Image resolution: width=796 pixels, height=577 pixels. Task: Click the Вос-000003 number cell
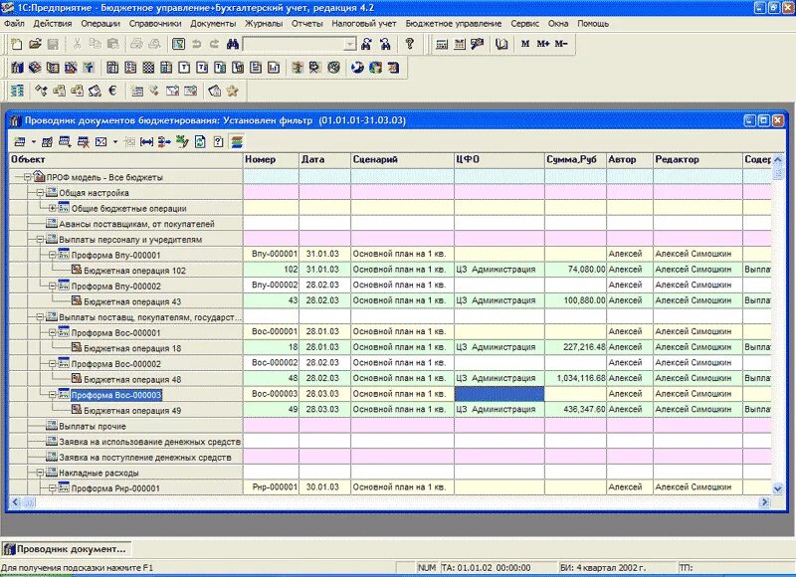pyautogui.click(x=272, y=394)
